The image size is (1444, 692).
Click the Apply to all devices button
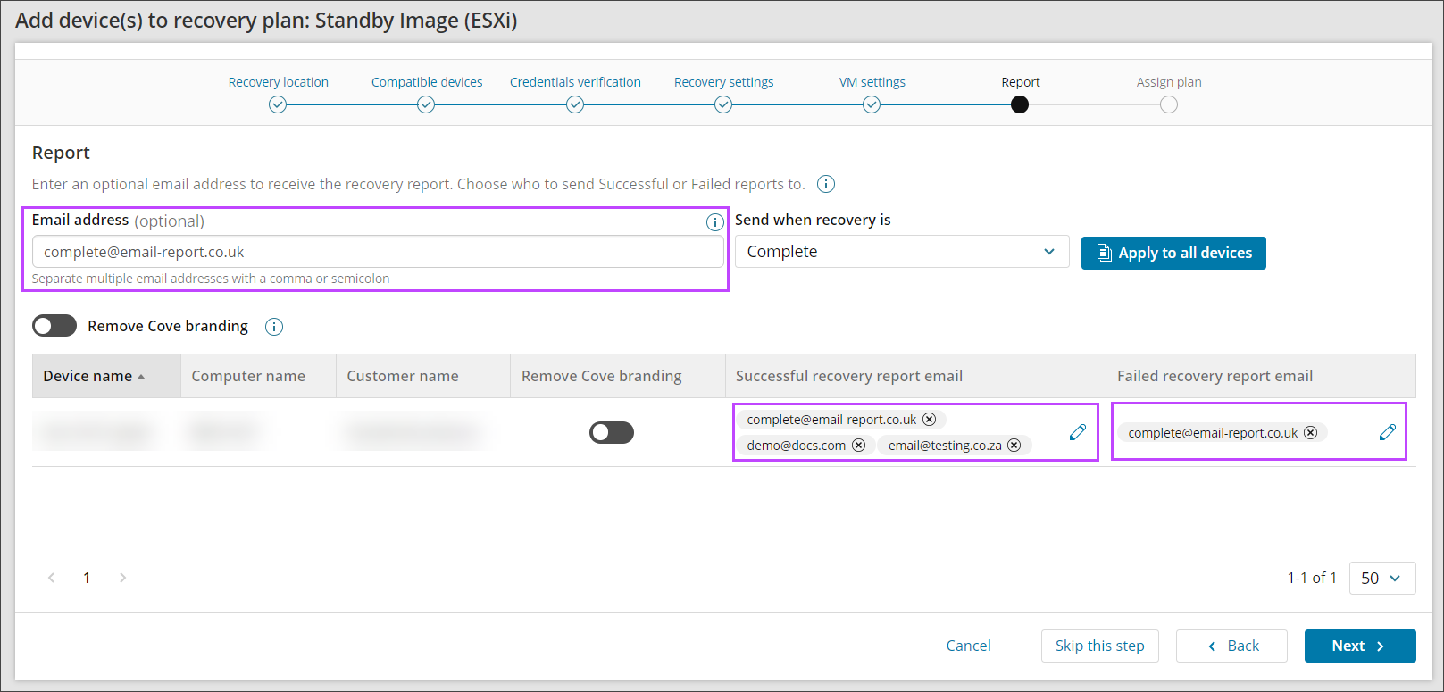[x=1173, y=253]
